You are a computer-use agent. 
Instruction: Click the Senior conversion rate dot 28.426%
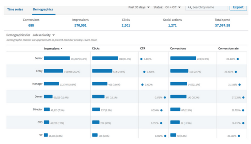pos(238,59)
